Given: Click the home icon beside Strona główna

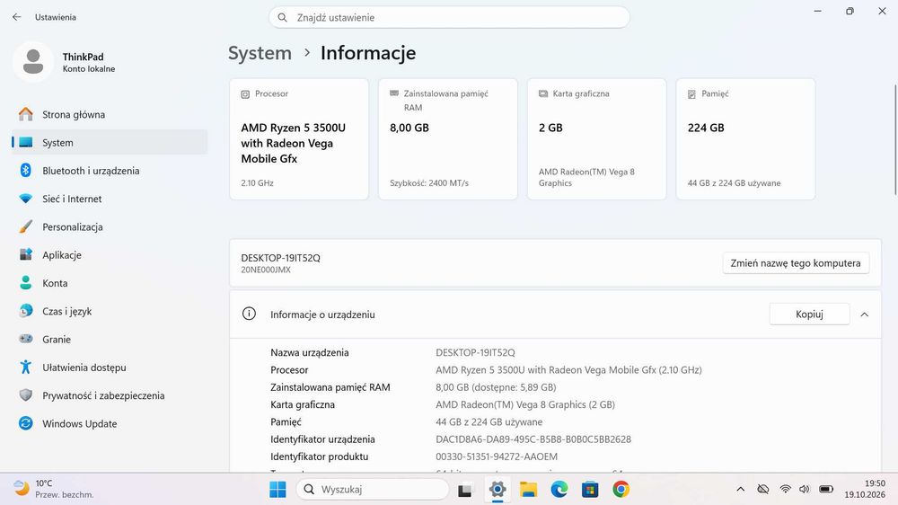Looking at the screenshot, I should pyautogui.click(x=26, y=114).
